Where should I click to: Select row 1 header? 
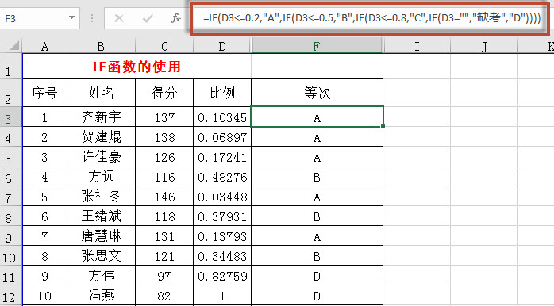[11, 66]
